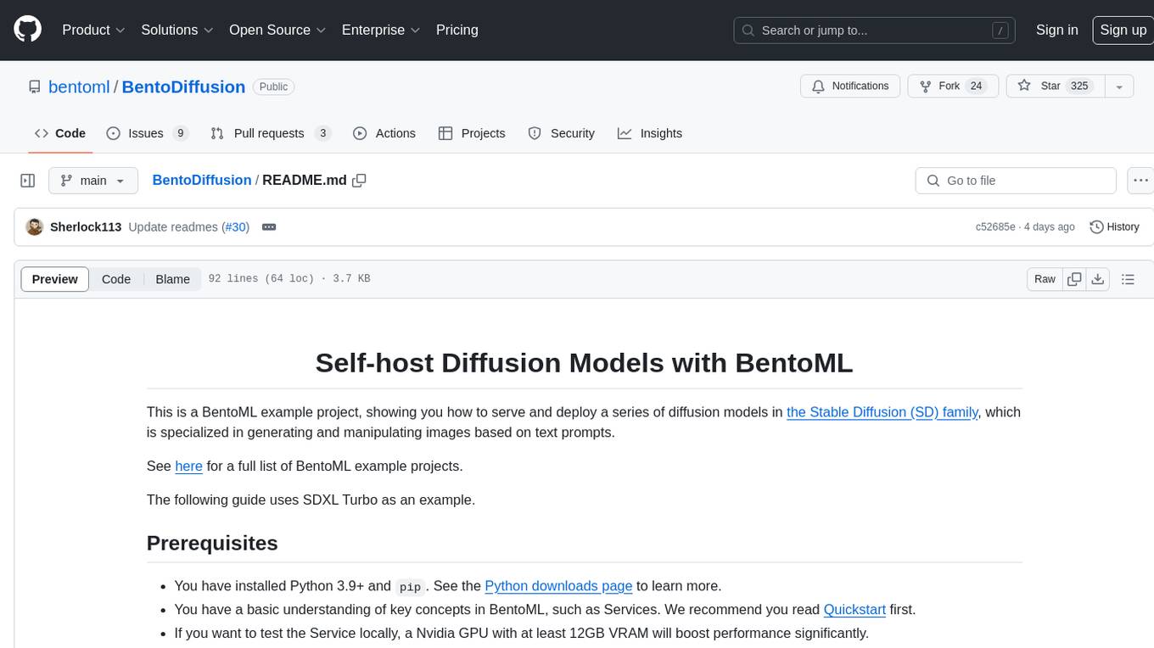1154x648 pixels.
Task: Click the Notifications bell button
Action: 850,87
